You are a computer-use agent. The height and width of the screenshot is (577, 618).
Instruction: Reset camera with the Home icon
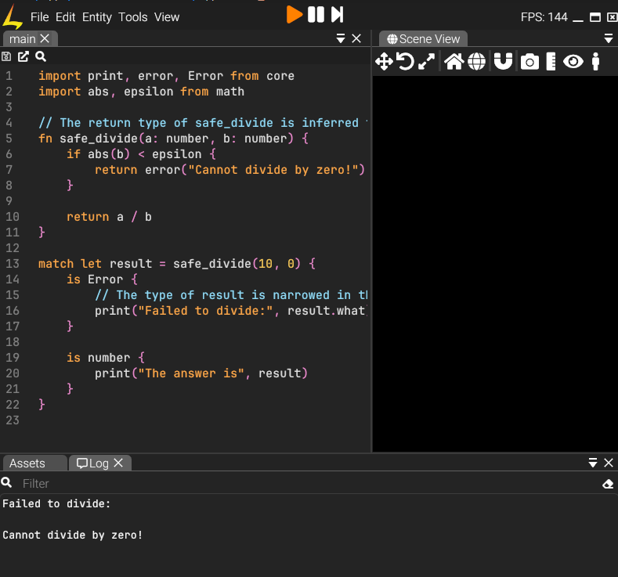coord(454,62)
